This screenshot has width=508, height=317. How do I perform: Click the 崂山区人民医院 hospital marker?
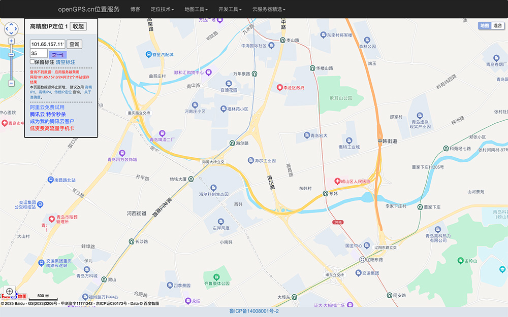tap(337, 181)
